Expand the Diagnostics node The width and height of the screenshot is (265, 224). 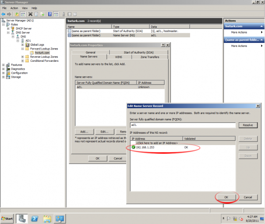[x=4, y=69]
